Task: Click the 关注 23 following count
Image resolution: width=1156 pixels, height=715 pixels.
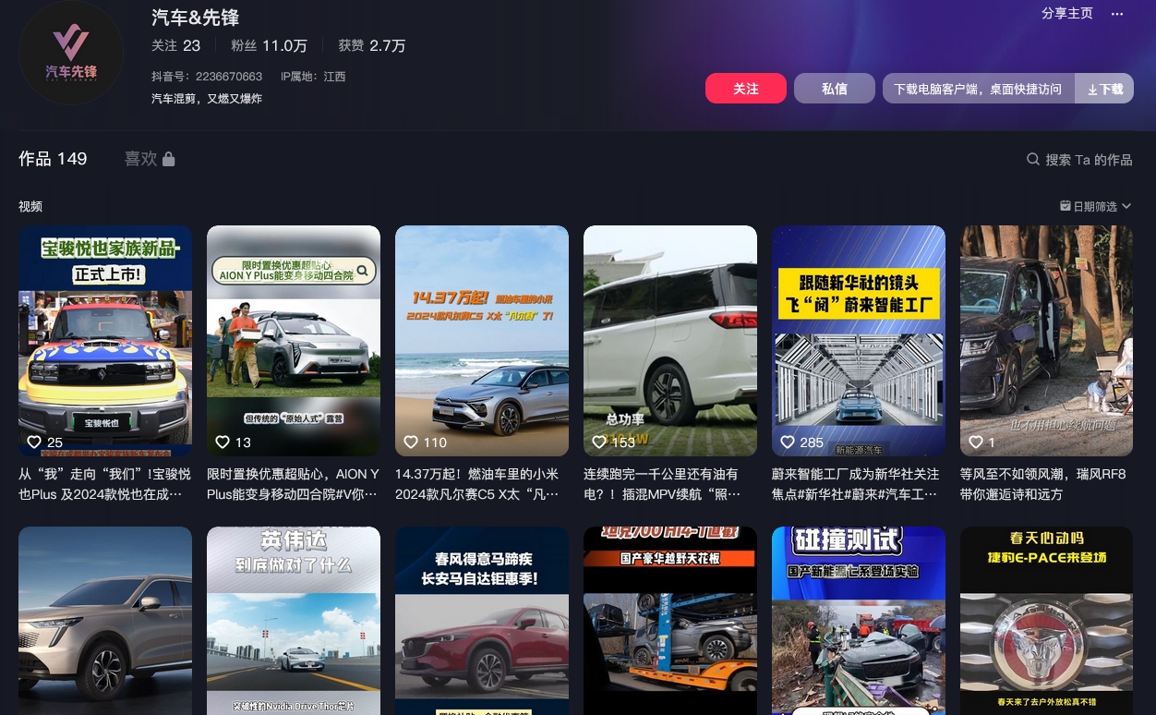Action: (175, 45)
